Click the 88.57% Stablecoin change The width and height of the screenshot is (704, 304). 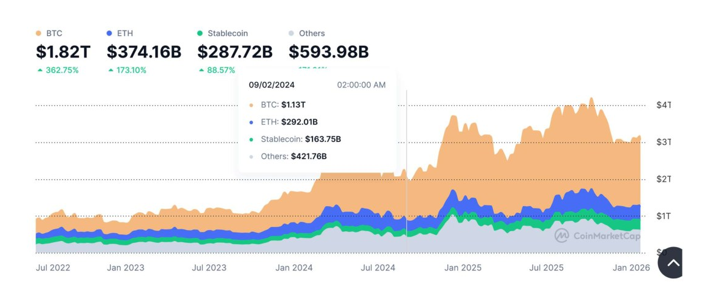221,70
